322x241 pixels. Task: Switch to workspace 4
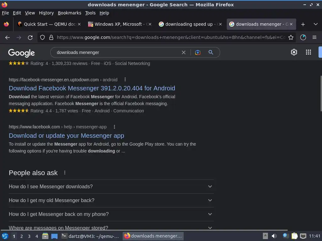pyautogui.click(x=37, y=236)
